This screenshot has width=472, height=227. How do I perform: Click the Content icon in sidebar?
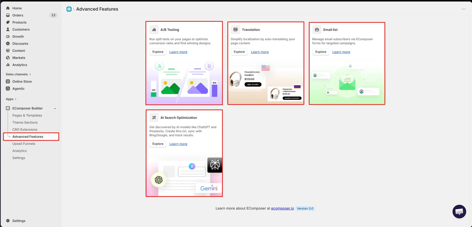pos(8,51)
